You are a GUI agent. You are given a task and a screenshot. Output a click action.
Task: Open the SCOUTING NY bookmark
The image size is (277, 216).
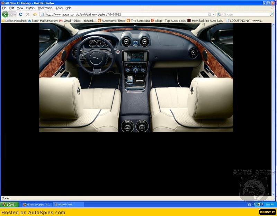click(245, 21)
